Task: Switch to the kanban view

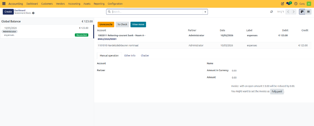Action: [302, 12]
